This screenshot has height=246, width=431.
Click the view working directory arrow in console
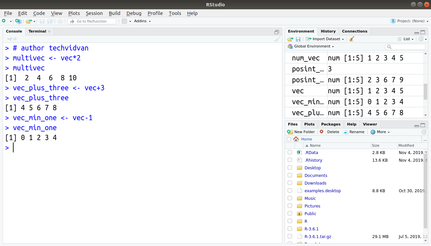(x=15, y=39)
